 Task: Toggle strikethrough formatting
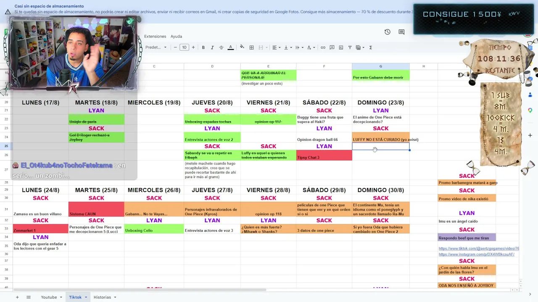(x=222, y=47)
